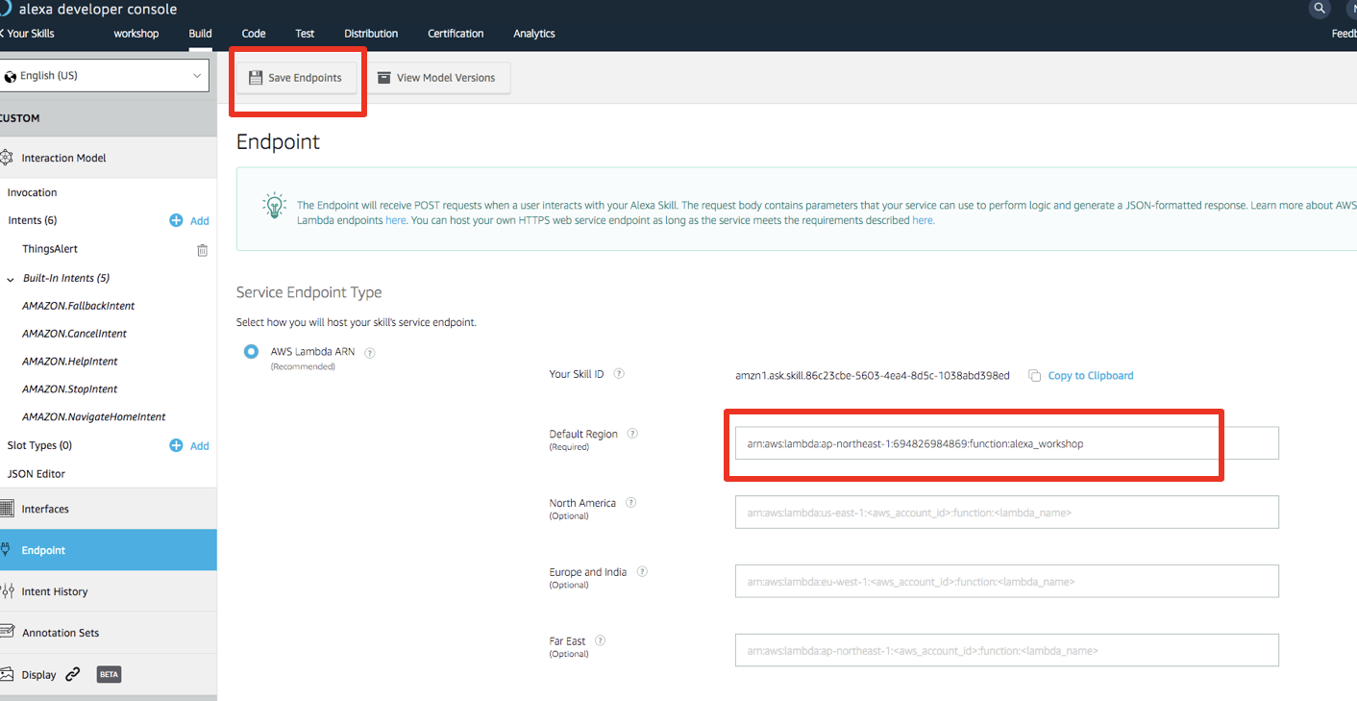Image resolution: width=1357 pixels, height=701 pixels.
Task: Open the JSON Editor
Action: click(37, 474)
